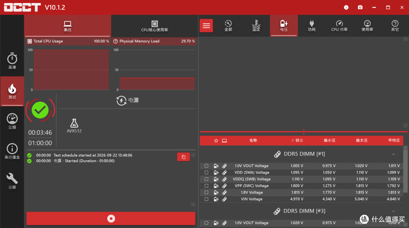Click the total duration 01:00:00
Image resolution: width=409 pixels, height=228 pixels.
click(x=40, y=143)
